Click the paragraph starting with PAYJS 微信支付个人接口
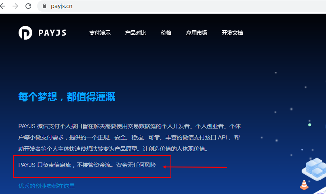Image resolution: width=326 pixels, height=194 pixels. click(x=130, y=137)
